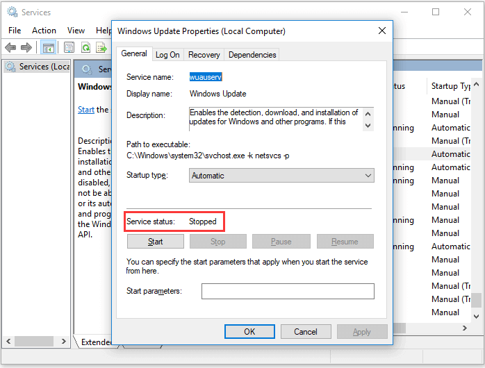Click the Forward arrow in Services toolbar

point(26,48)
